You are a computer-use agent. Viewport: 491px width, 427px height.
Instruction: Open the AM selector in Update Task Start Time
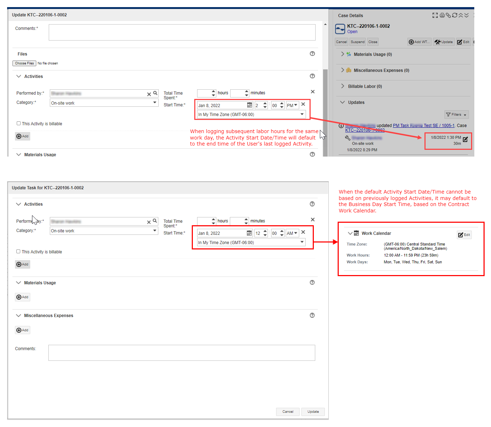(x=292, y=233)
